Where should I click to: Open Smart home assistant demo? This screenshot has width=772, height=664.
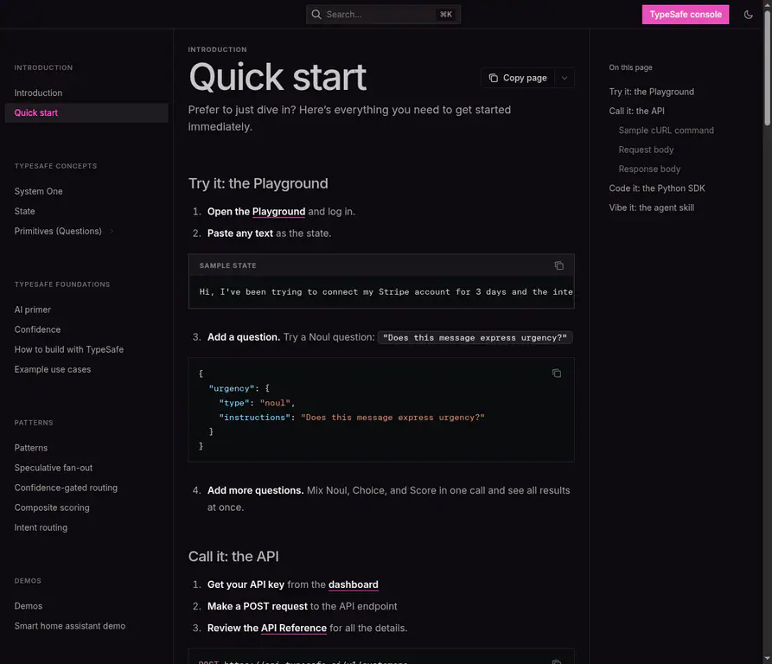tap(70, 626)
